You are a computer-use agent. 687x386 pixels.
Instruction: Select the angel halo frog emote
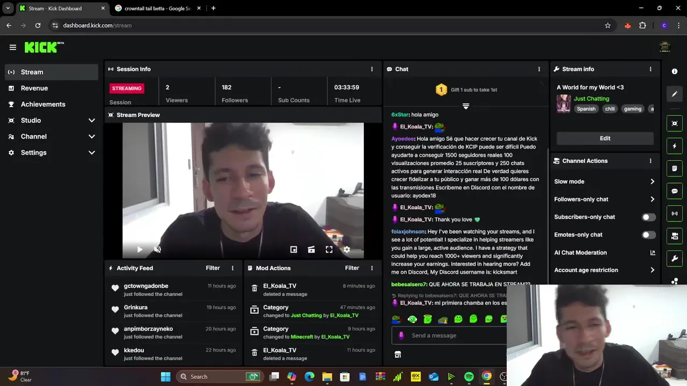(x=427, y=319)
